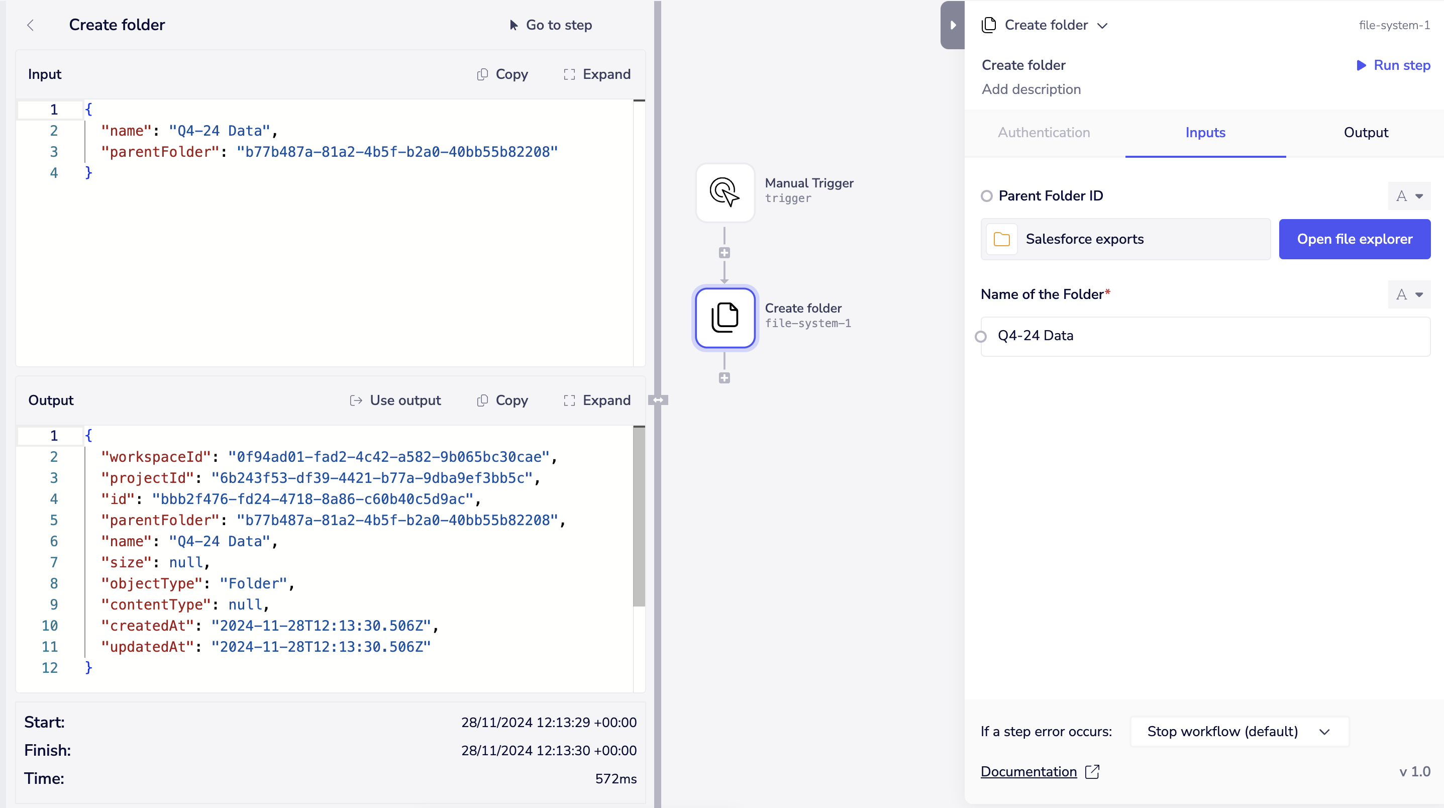Open the Stop workflow (default) dropdown
The width and height of the screenshot is (1444, 808).
[x=1239, y=731]
